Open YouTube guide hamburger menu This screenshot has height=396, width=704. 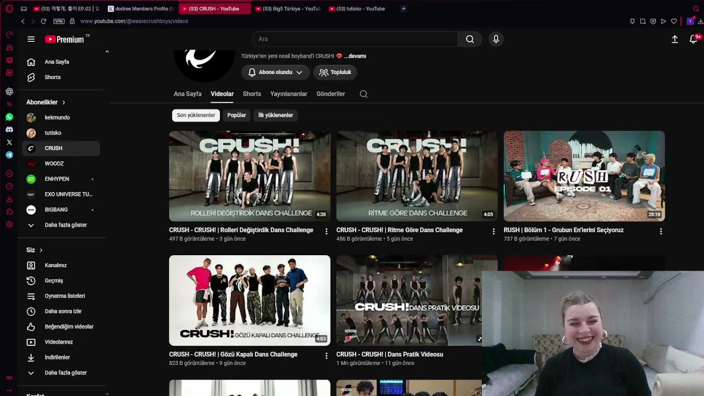(x=31, y=39)
